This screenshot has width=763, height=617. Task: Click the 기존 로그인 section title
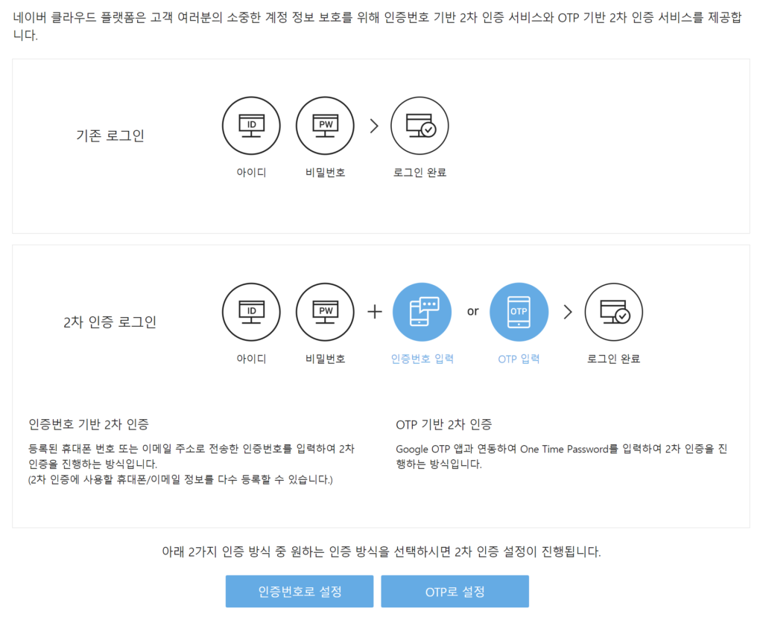110,135
